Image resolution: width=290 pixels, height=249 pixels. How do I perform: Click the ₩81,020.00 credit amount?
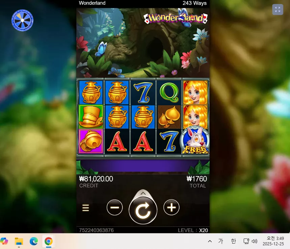pyautogui.click(x=96, y=179)
